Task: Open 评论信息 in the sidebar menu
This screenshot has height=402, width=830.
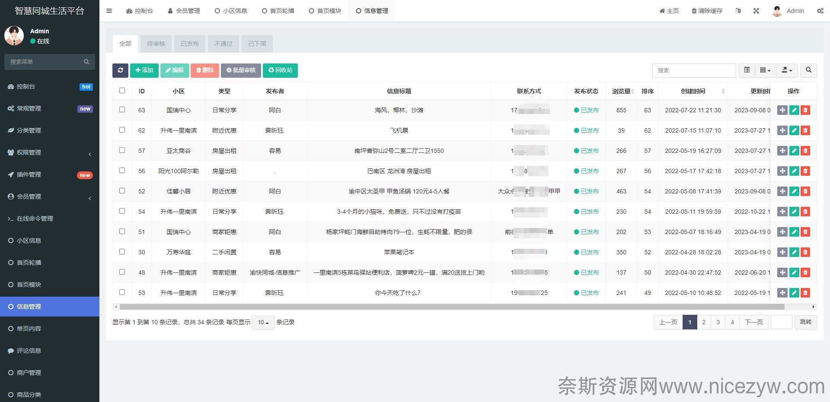Action: point(29,351)
